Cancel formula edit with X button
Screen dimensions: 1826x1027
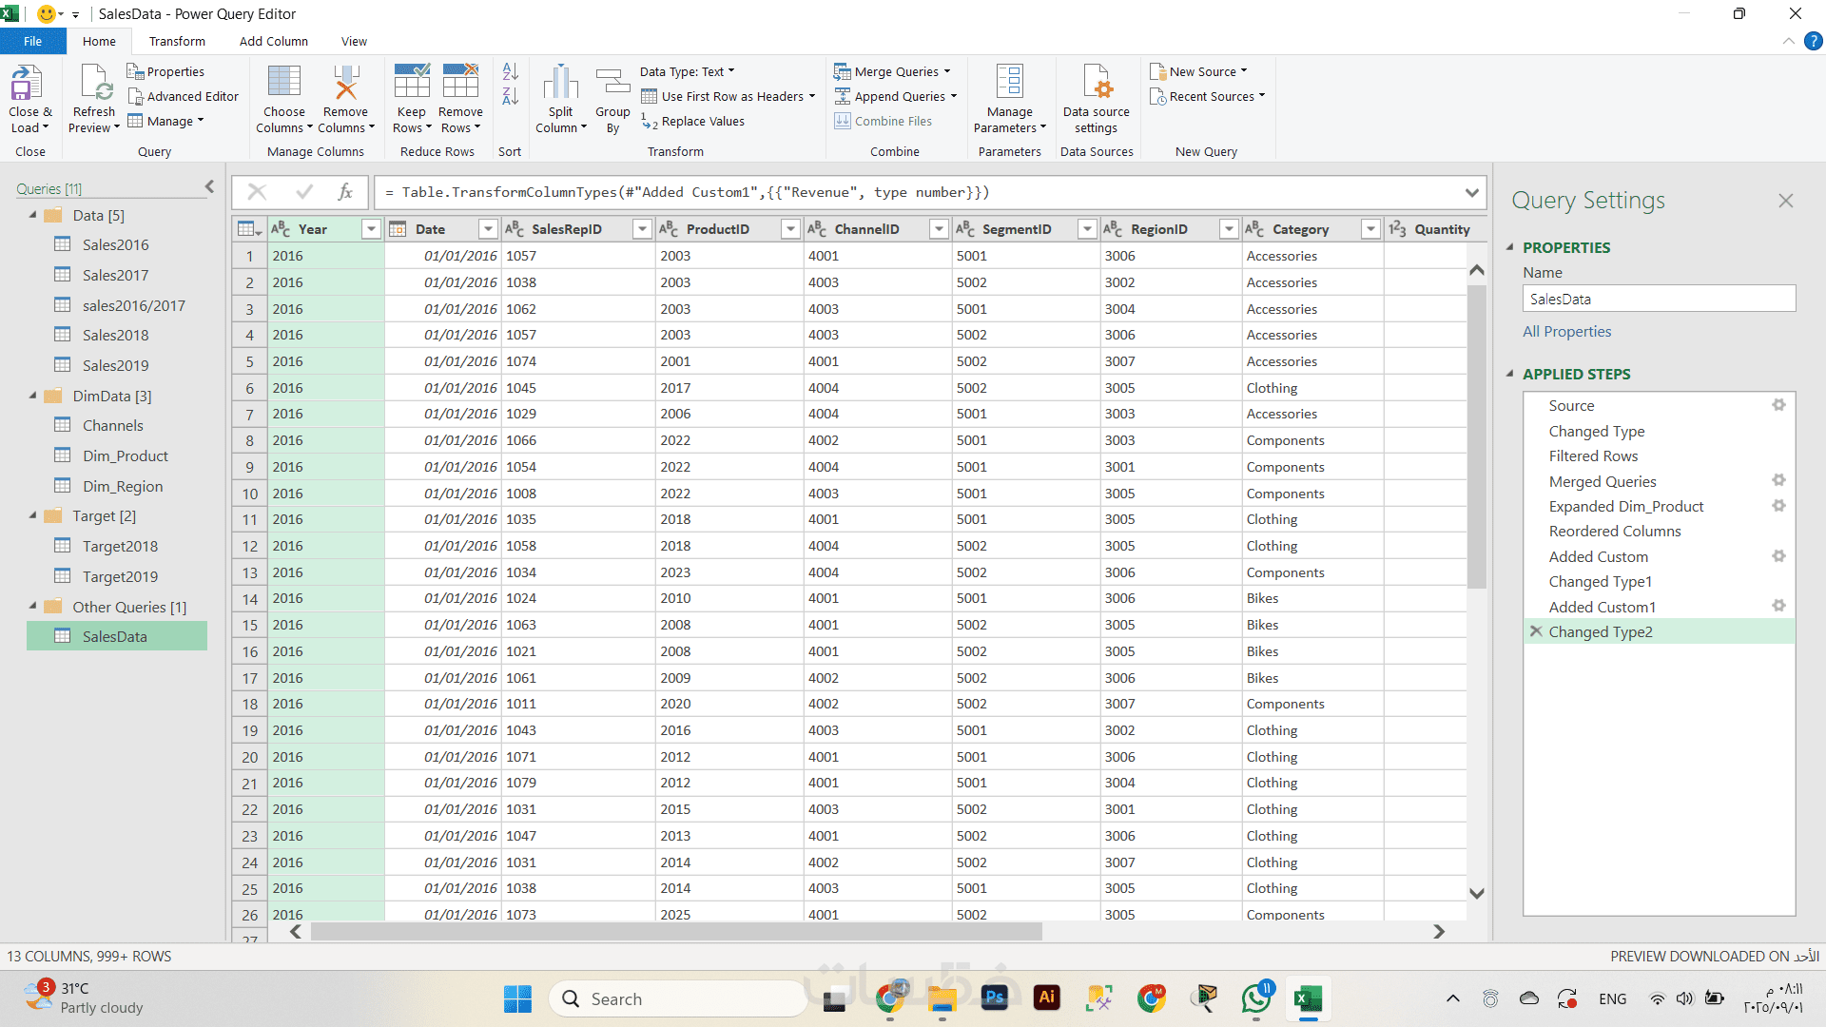click(257, 192)
